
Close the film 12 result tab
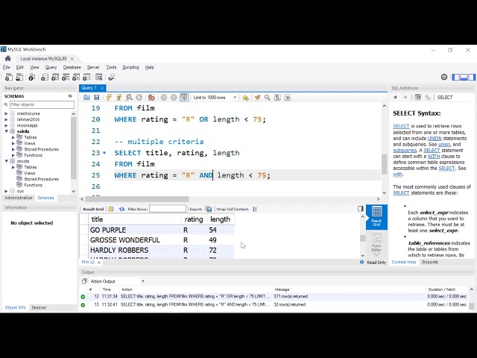click(x=99, y=263)
